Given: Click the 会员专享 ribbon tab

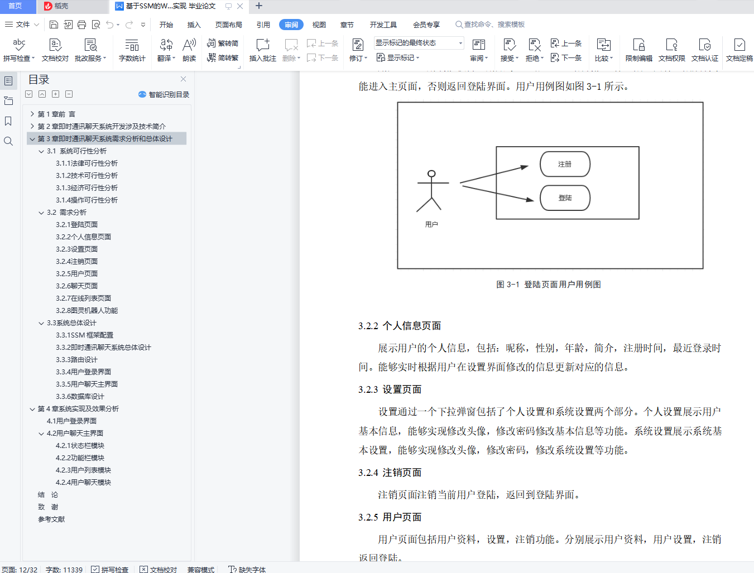Looking at the screenshot, I should pos(426,25).
